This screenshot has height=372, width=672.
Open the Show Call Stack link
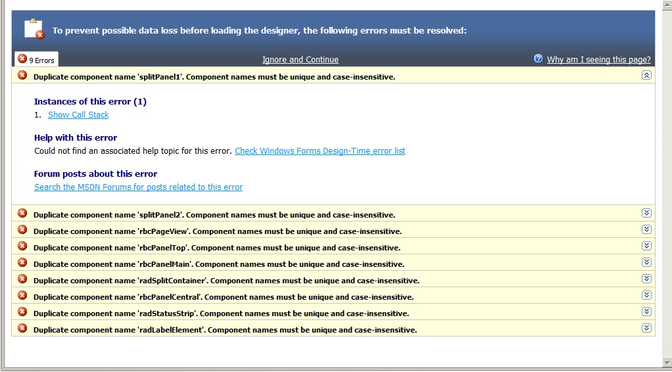(78, 115)
